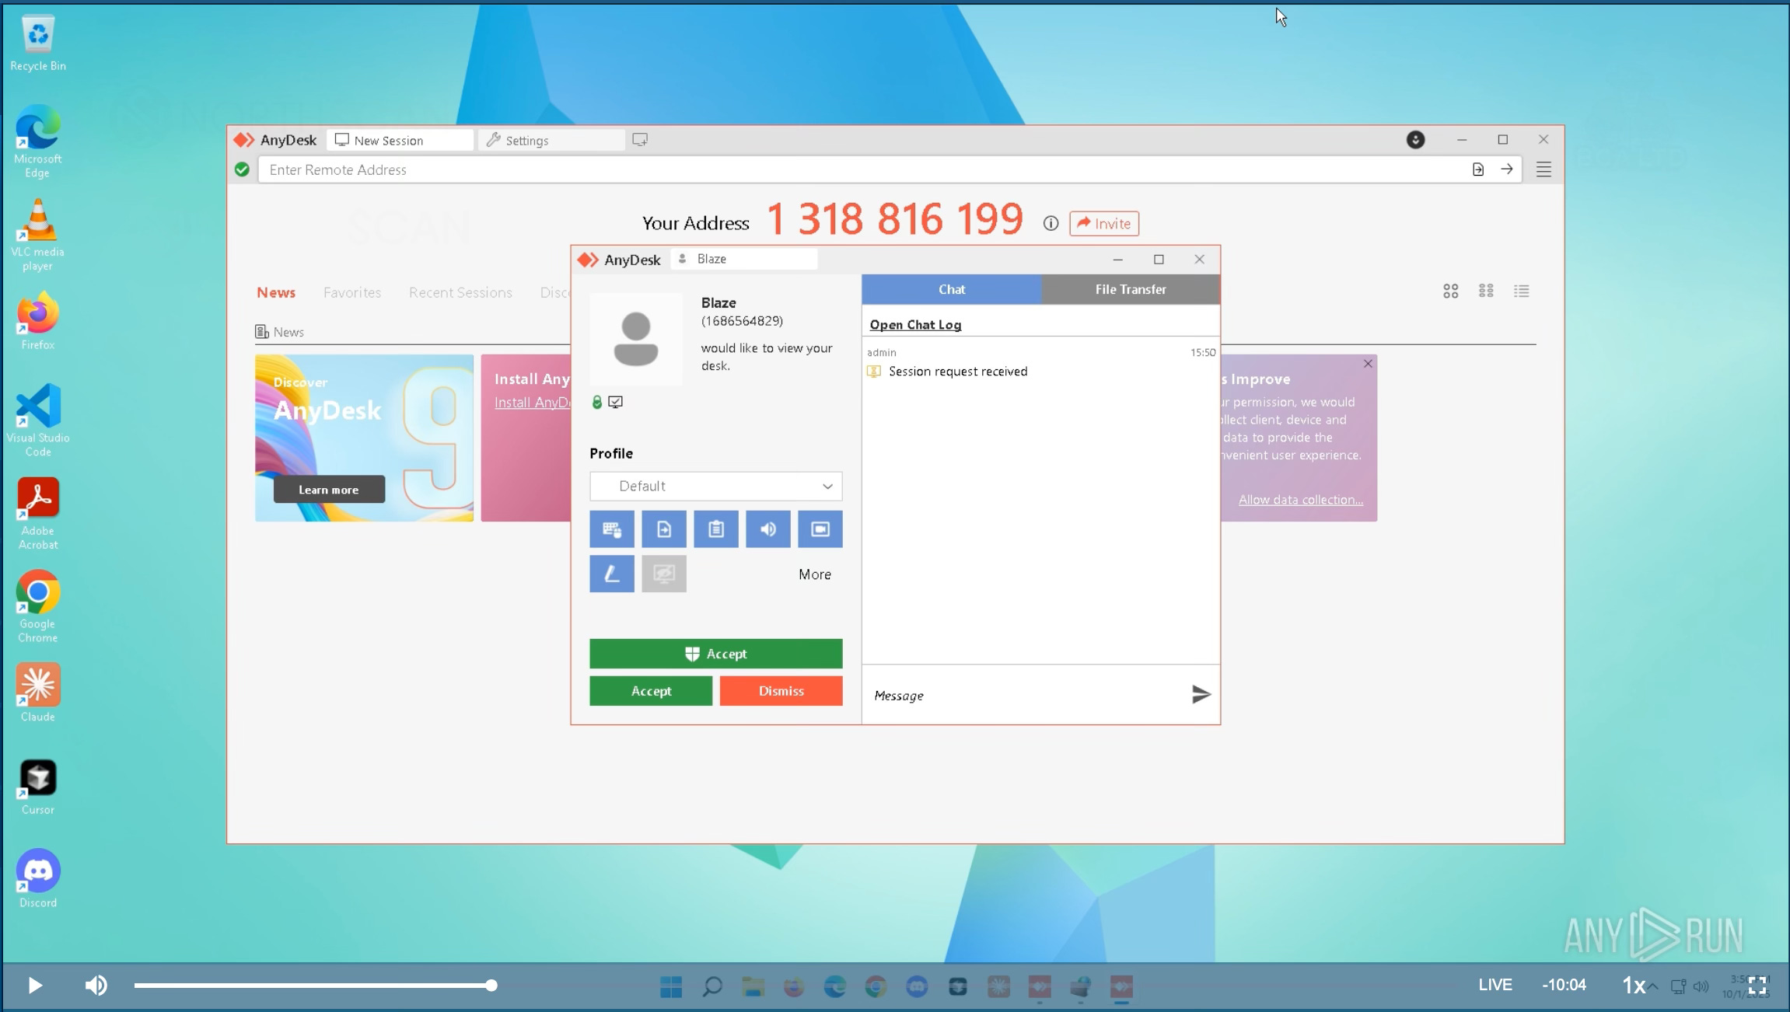
Task: Toggle sound transmission permission icon
Action: 767,529
